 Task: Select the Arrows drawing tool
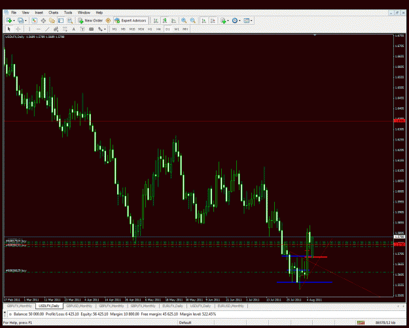tap(100, 29)
